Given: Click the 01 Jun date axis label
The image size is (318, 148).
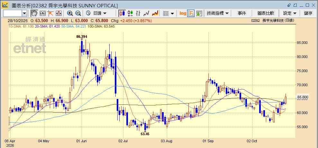Looking at the screenshot, I should tap(82, 141).
